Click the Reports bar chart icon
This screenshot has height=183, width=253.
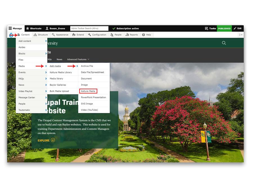127,35
